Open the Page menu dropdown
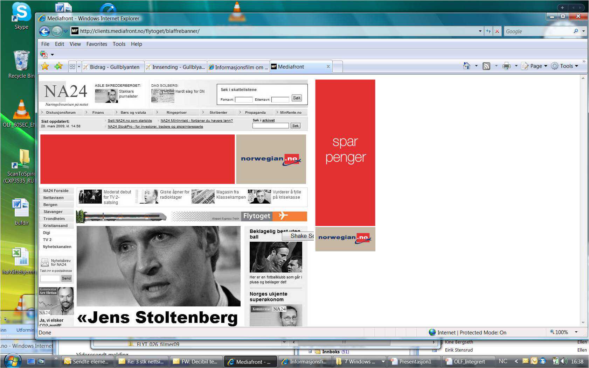The height and width of the screenshot is (368, 589). point(534,66)
